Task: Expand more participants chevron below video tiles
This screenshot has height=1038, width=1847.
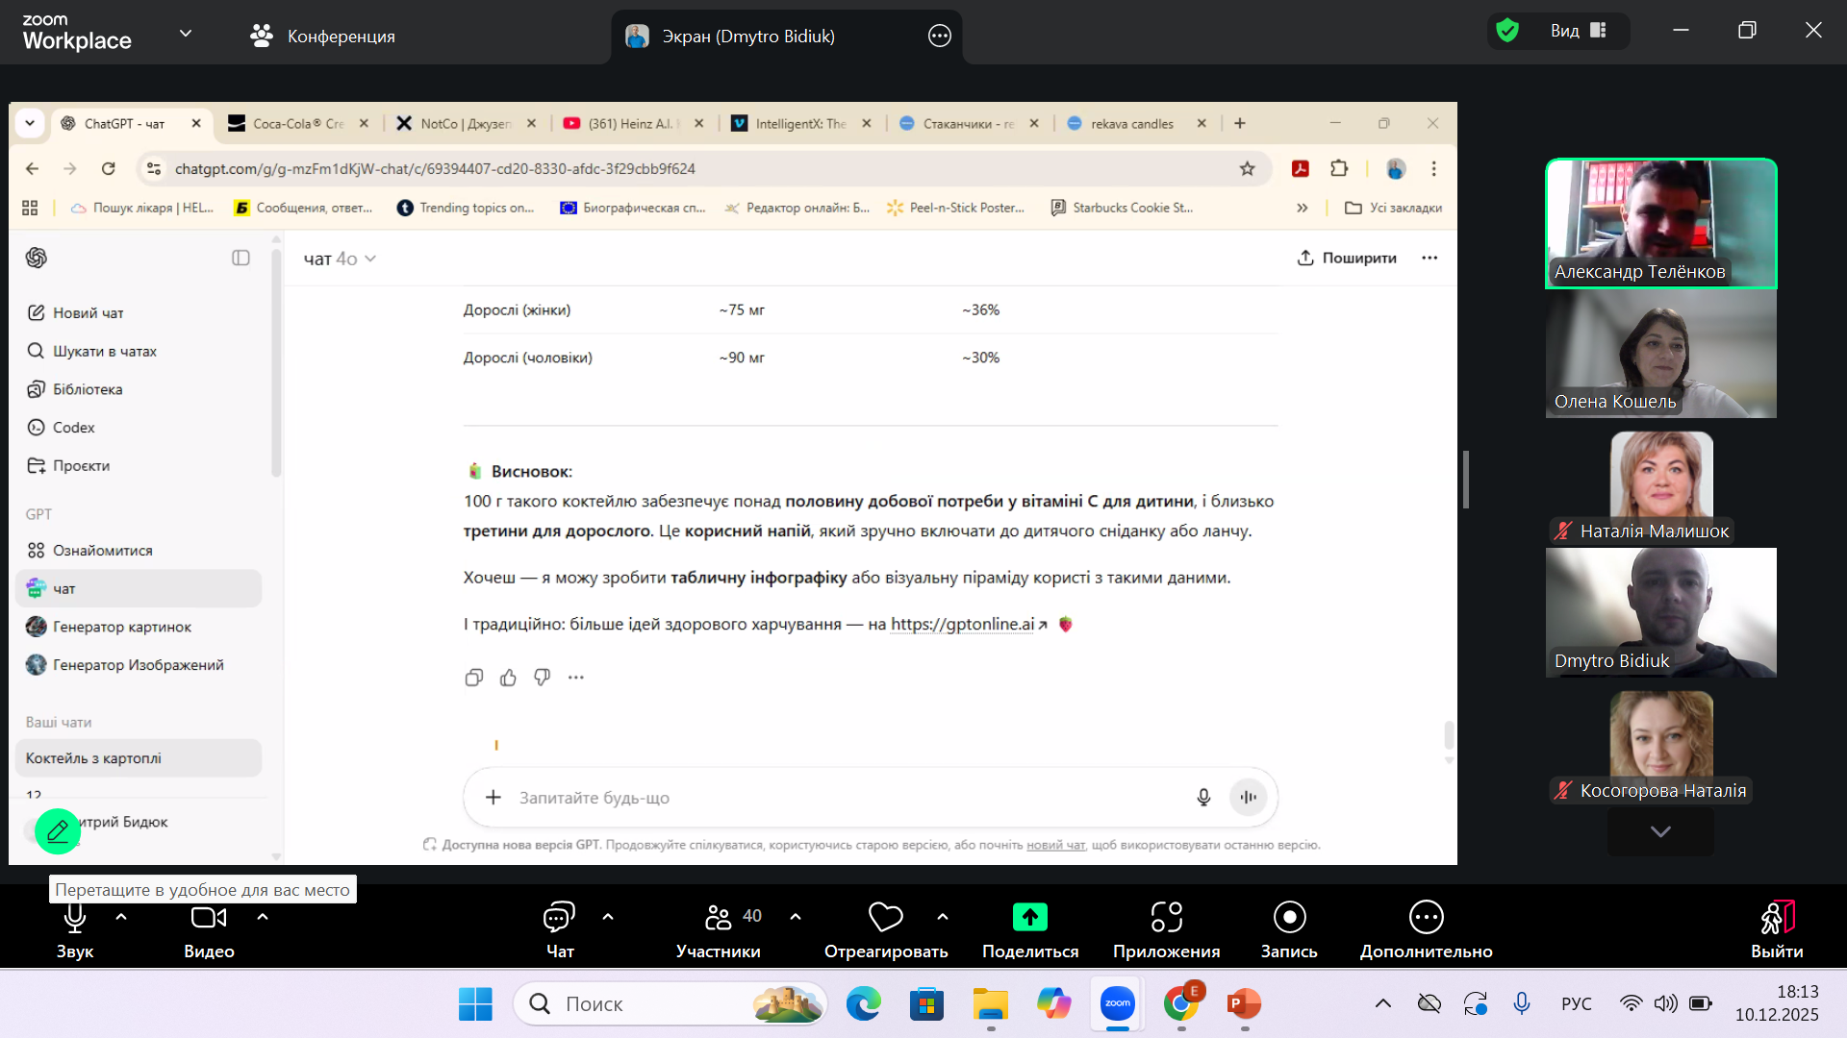Action: point(1660,831)
